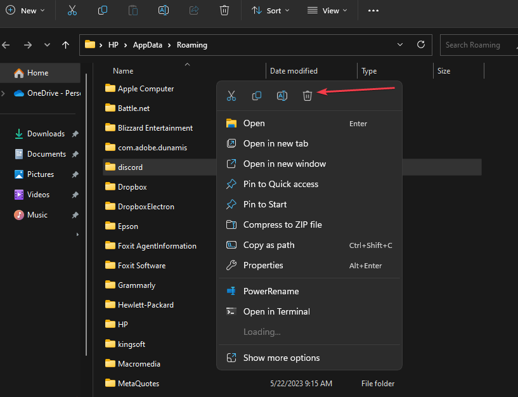
Task: Click the Cut scissors icon in context menu
Action: tap(231, 96)
